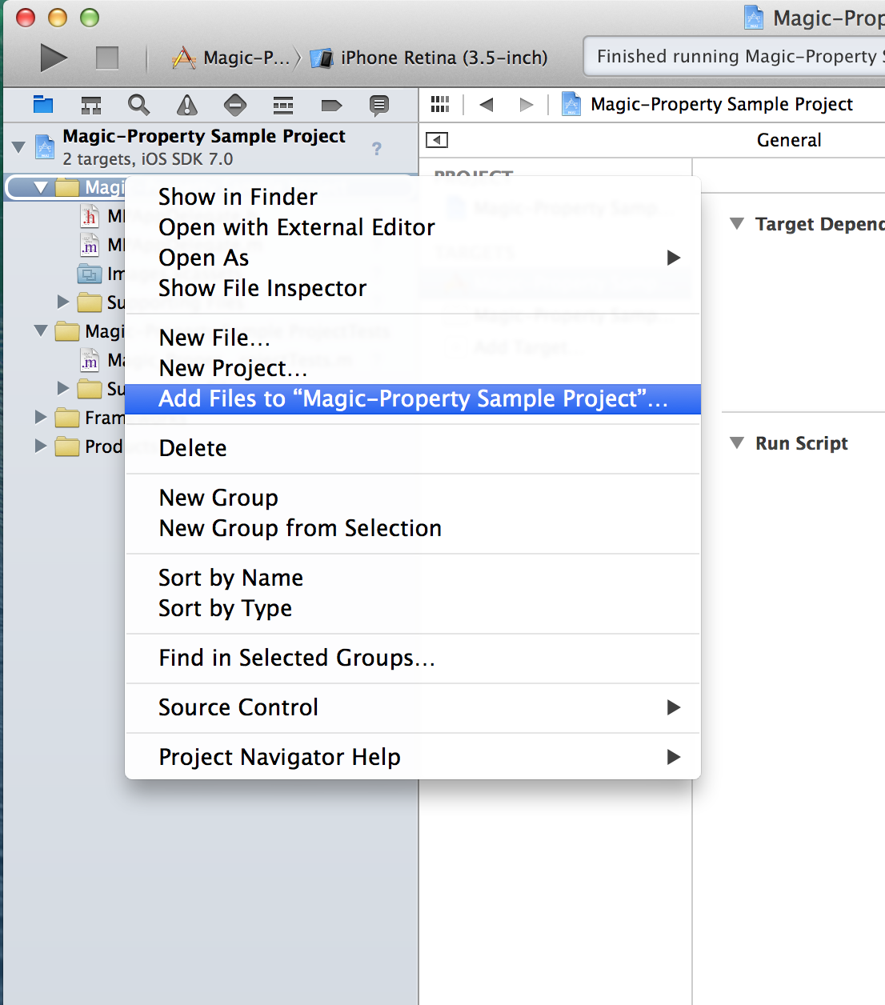Toggle the targets list sidebar icon

(x=437, y=140)
